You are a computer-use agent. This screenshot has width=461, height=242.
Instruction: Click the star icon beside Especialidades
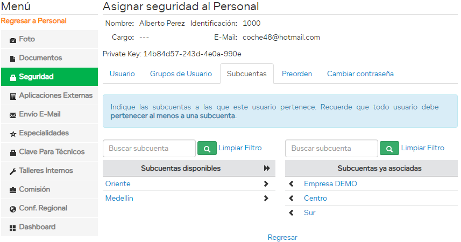click(x=13, y=134)
